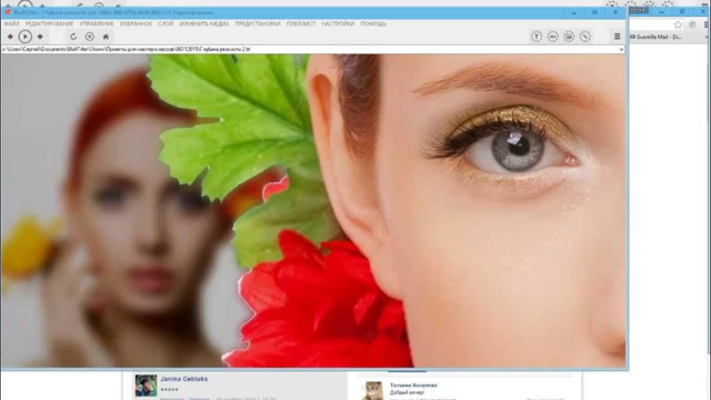Click the play button in BluffTitler toolbar
This screenshot has height=400, width=711.
pyautogui.click(x=25, y=37)
